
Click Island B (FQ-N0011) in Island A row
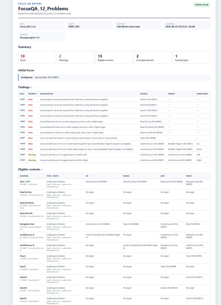[194, 277]
